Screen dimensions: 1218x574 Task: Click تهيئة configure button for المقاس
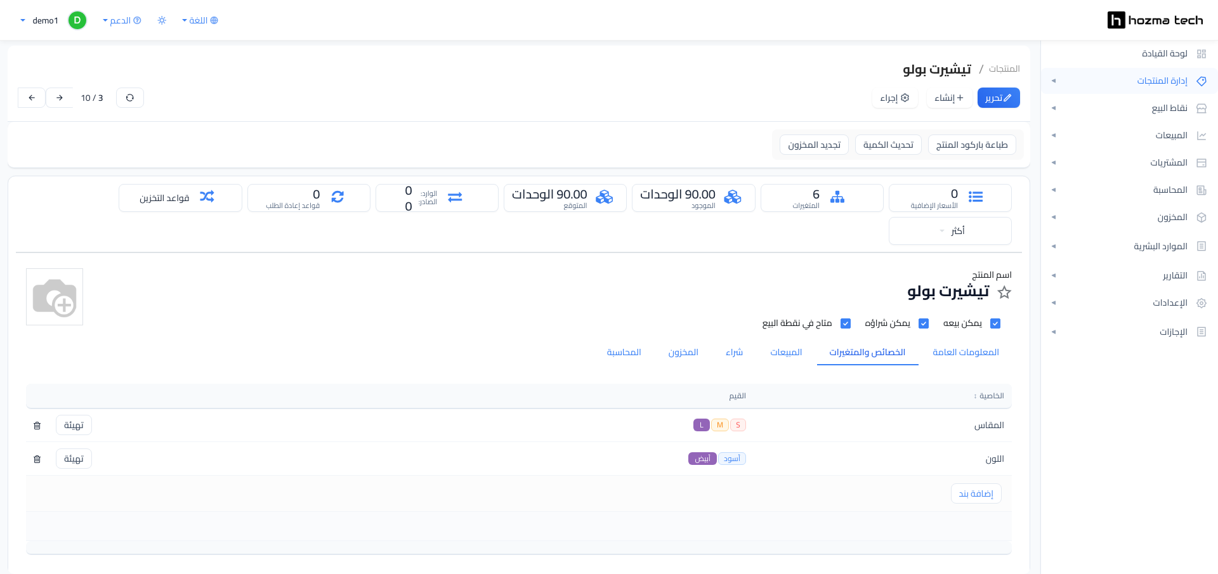coord(74,425)
